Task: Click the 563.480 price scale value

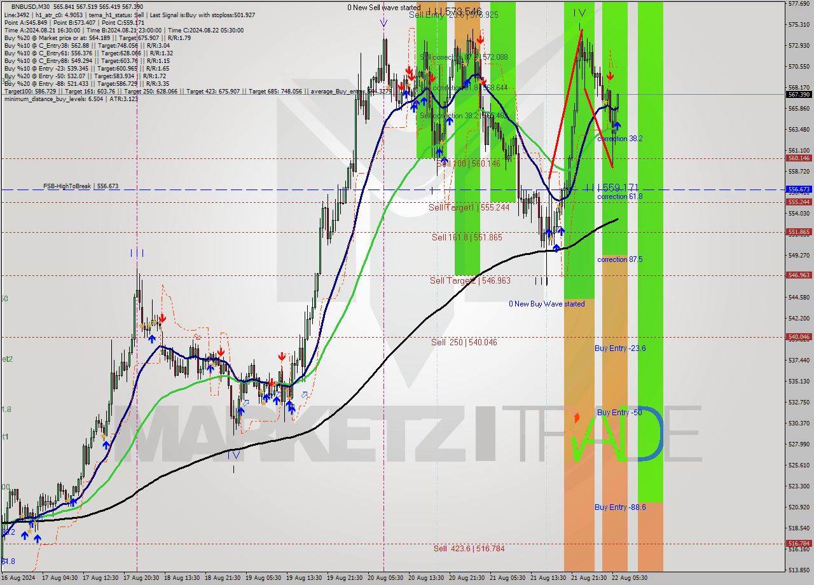Action: pyautogui.click(x=798, y=129)
